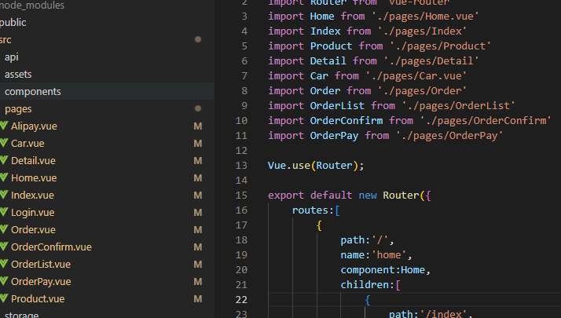Click the component:Home property

(x=386, y=270)
